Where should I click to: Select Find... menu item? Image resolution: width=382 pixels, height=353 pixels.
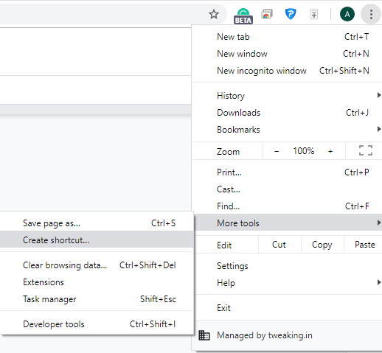click(287, 206)
